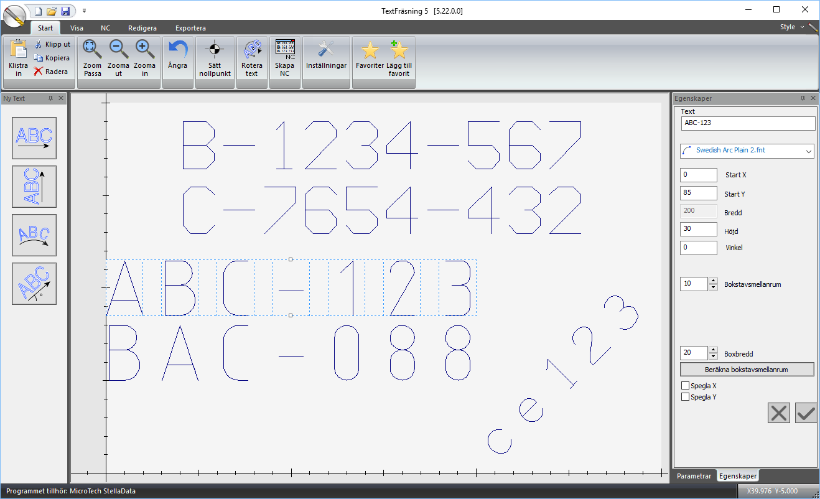Click Sätt nollpunkt icon
The height and width of the screenshot is (499, 820).
pyautogui.click(x=215, y=49)
